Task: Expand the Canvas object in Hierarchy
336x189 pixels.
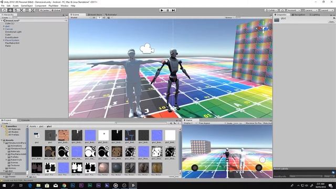Action: tap(4, 29)
